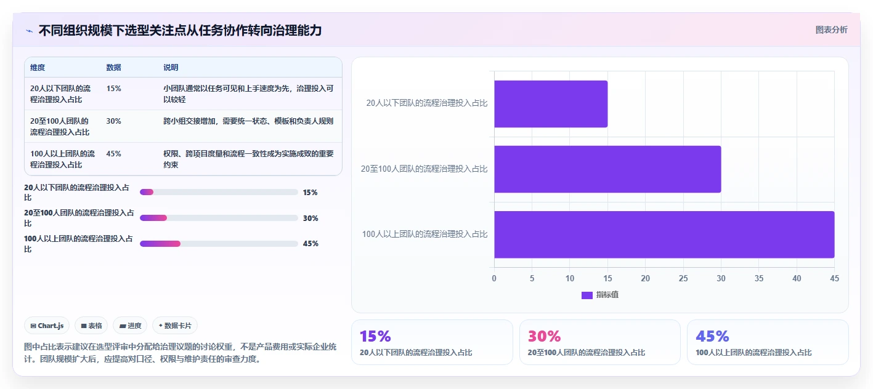
Task: Select the 数据卡片 tag chip
Action: [x=175, y=326]
